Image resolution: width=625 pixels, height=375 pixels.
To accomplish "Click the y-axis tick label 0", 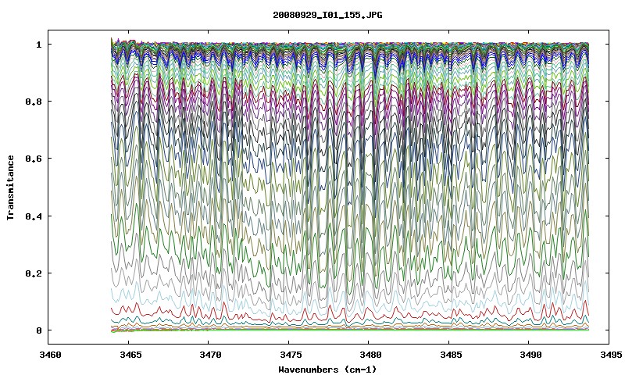I will (x=39, y=330).
